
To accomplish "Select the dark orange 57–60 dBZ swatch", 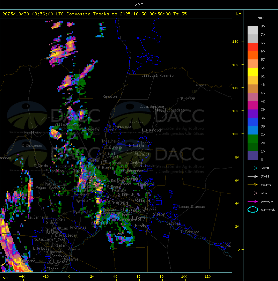I will (x=253, y=55).
